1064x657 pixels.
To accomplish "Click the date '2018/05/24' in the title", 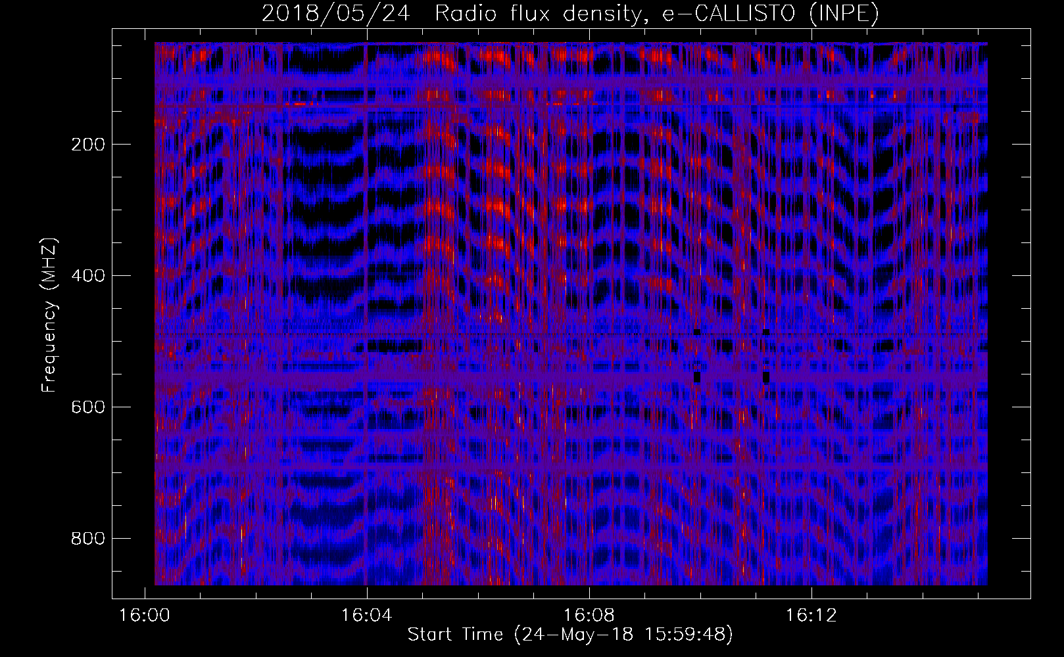I will point(336,14).
